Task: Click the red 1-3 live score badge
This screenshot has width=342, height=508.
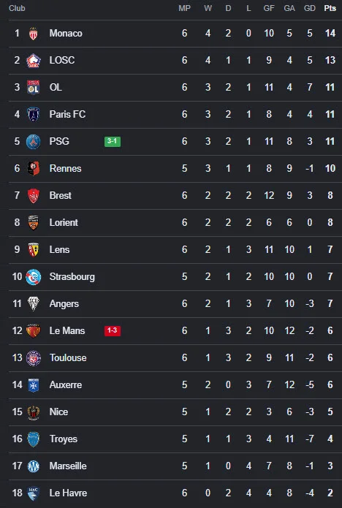Action: point(113,331)
